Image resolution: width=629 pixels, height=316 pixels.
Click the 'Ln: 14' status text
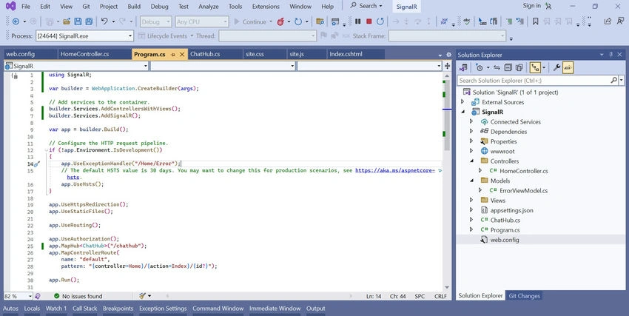374,296
